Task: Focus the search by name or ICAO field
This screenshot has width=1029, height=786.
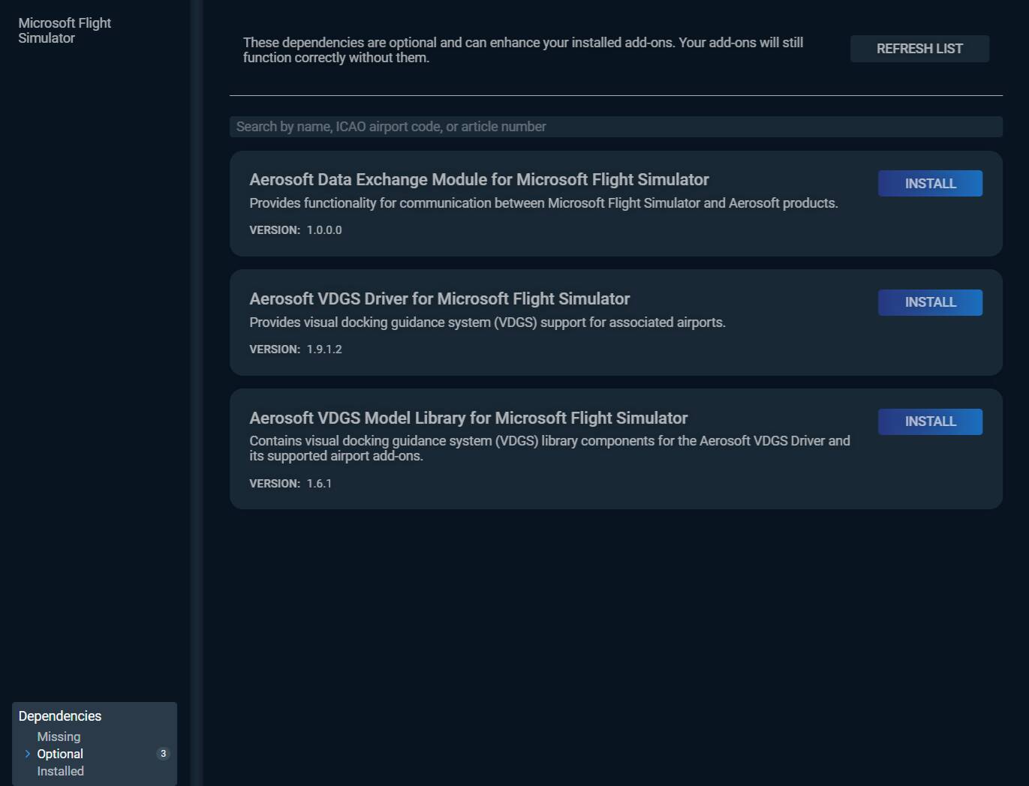Action: point(615,127)
